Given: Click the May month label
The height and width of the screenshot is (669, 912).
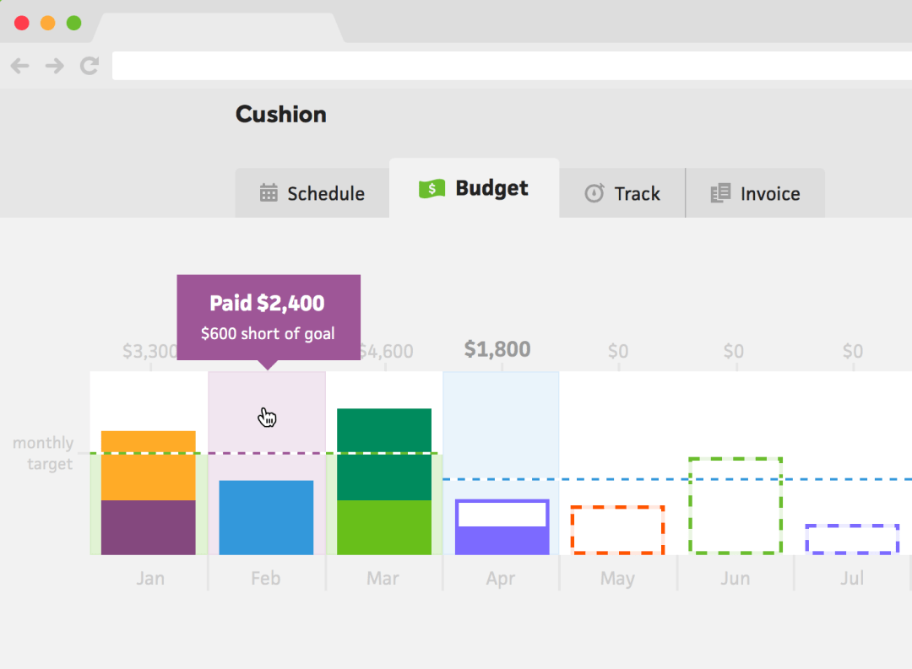Looking at the screenshot, I should 617,579.
